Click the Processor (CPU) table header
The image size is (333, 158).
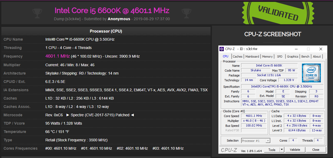tap(106, 31)
